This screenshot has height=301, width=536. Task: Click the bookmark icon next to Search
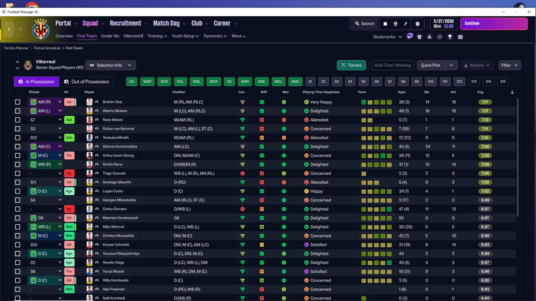point(385,24)
